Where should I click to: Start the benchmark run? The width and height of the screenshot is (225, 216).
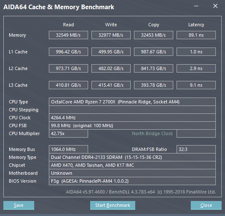point(113,205)
